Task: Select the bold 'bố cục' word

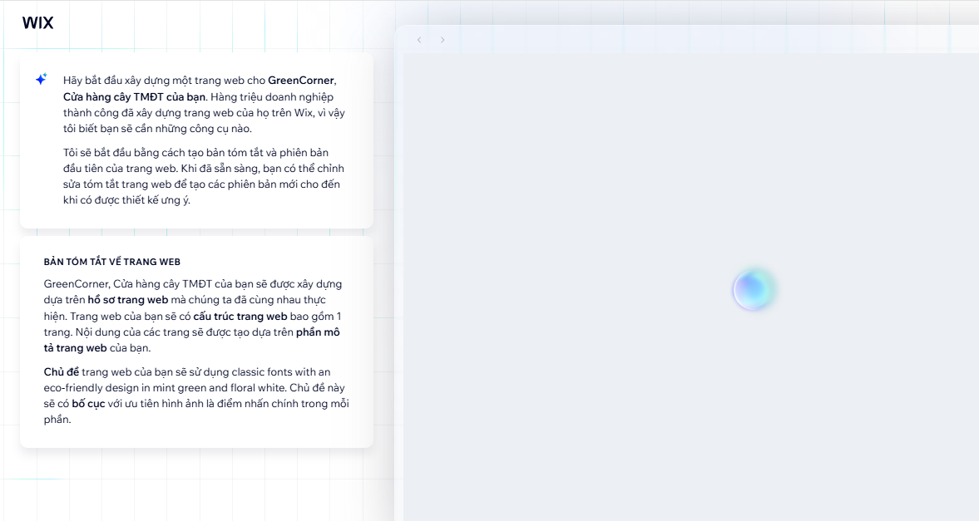Action: tap(88, 404)
